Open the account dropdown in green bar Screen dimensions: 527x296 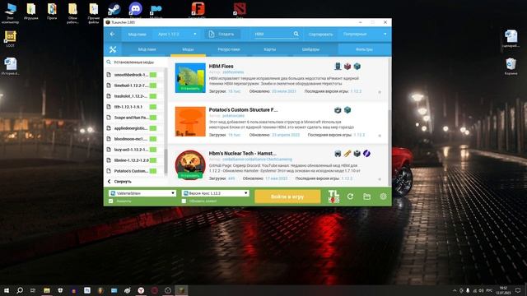tap(142, 193)
